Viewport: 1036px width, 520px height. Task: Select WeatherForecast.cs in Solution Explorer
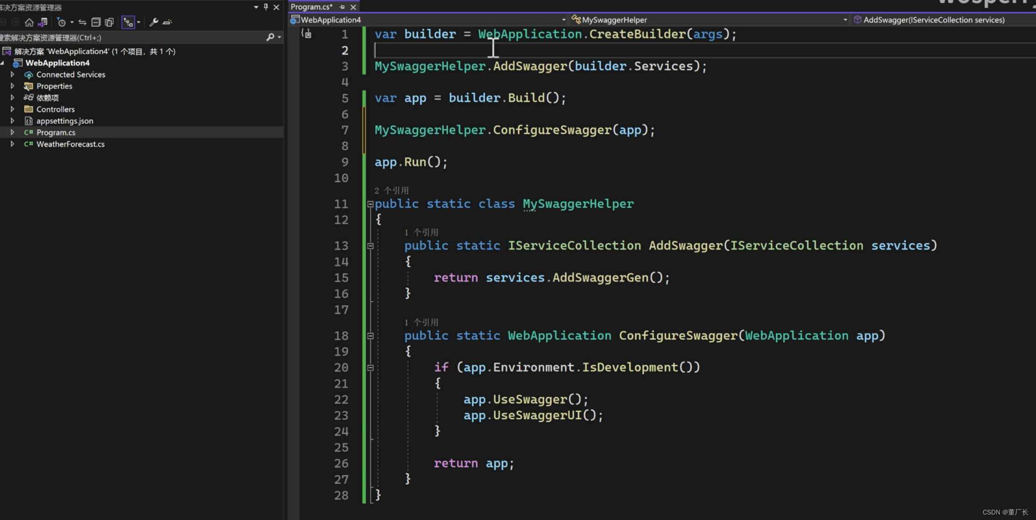tap(71, 144)
